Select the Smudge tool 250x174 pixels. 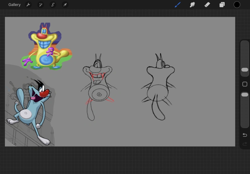pyautogui.click(x=192, y=5)
